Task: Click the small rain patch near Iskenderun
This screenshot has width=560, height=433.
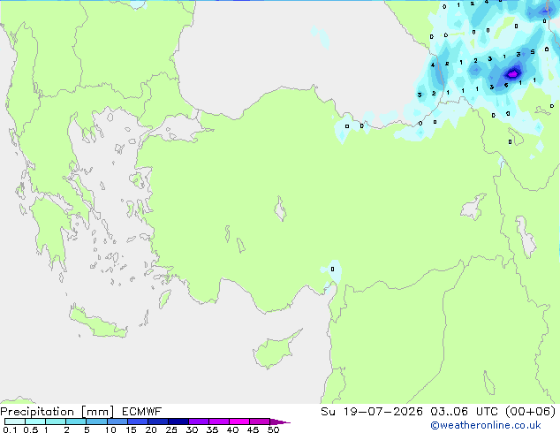Action: (x=332, y=271)
